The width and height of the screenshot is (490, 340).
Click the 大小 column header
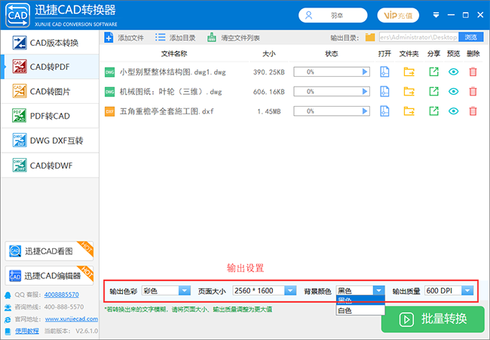pyautogui.click(x=269, y=54)
